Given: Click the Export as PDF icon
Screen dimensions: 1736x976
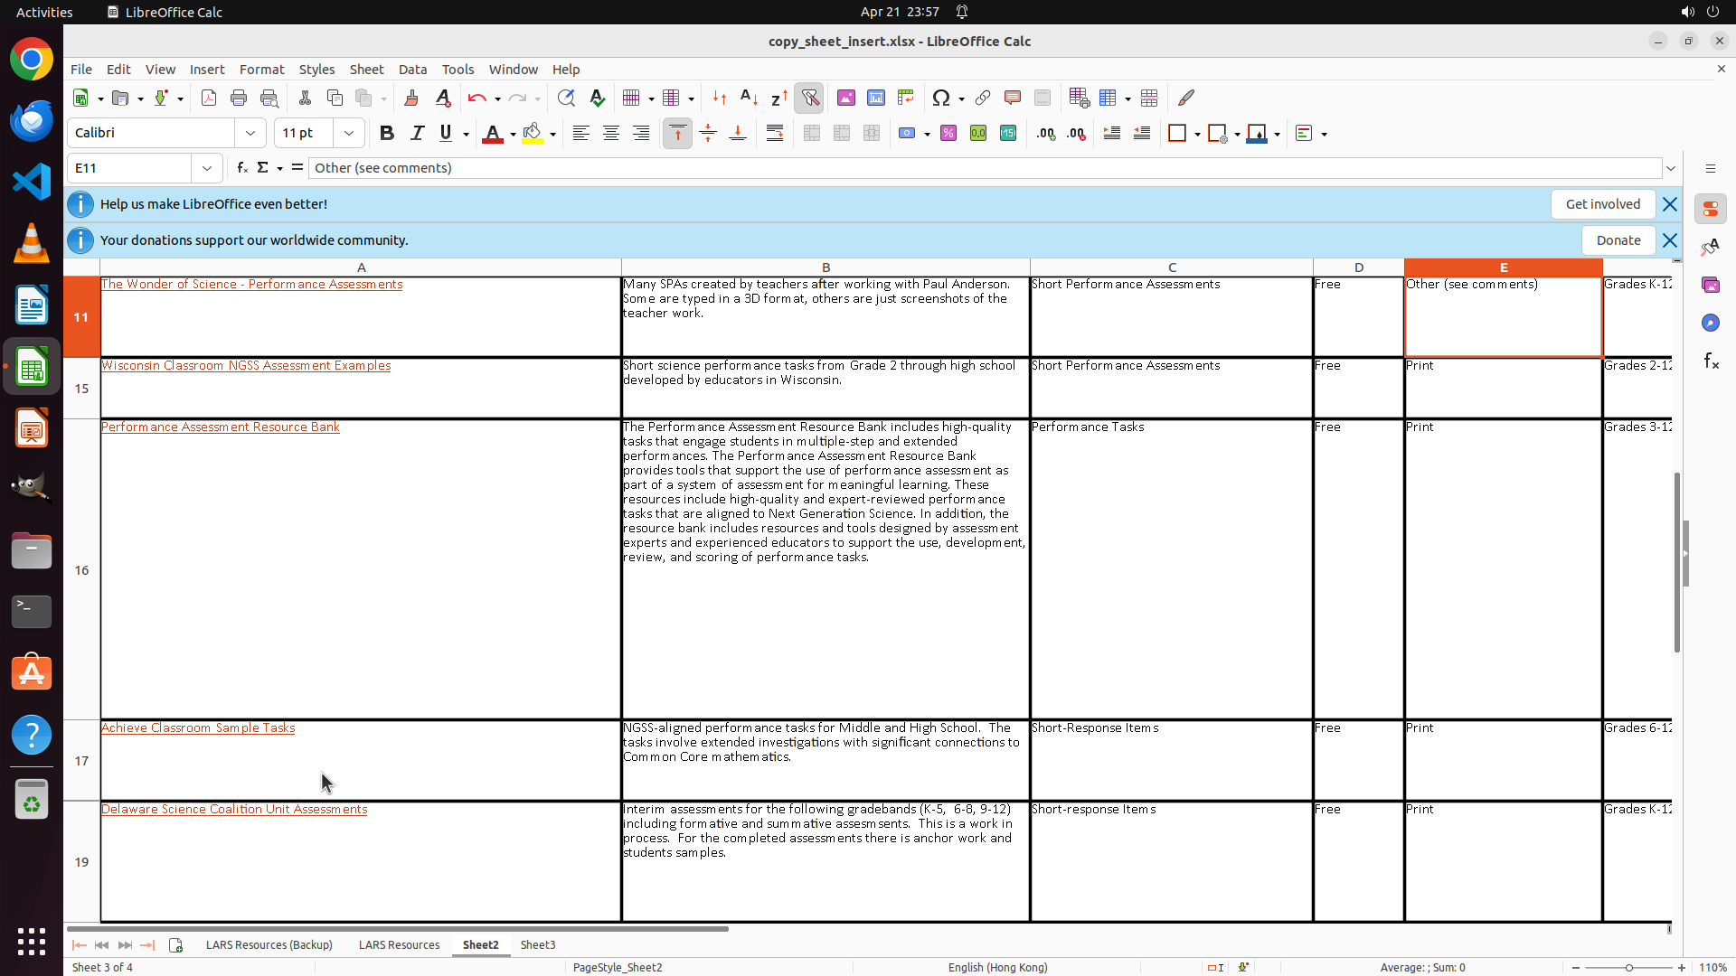Looking at the screenshot, I should (209, 98).
